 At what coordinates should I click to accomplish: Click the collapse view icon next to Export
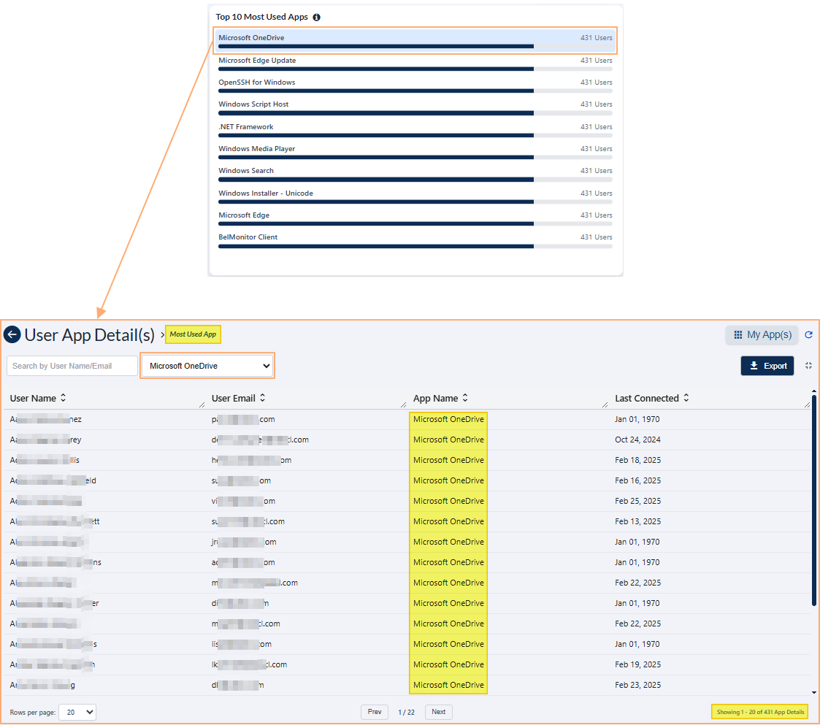(x=808, y=365)
